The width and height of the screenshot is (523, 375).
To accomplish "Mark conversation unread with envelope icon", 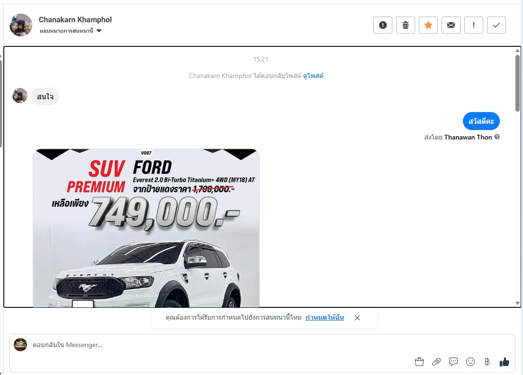I will coord(451,25).
